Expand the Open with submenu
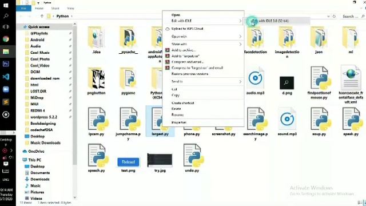Screen dimensions: 366x206 point(203,37)
